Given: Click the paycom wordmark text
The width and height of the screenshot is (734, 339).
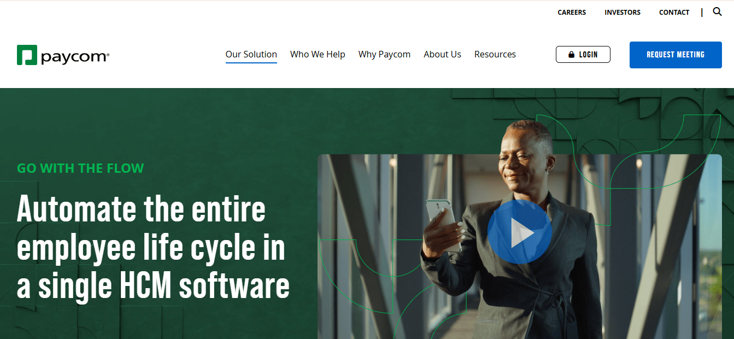Looking at the screenshot, I should coord(75,56).
